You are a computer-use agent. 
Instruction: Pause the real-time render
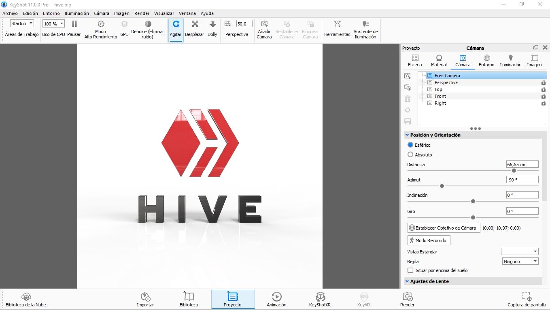click(x=74, y=29)
